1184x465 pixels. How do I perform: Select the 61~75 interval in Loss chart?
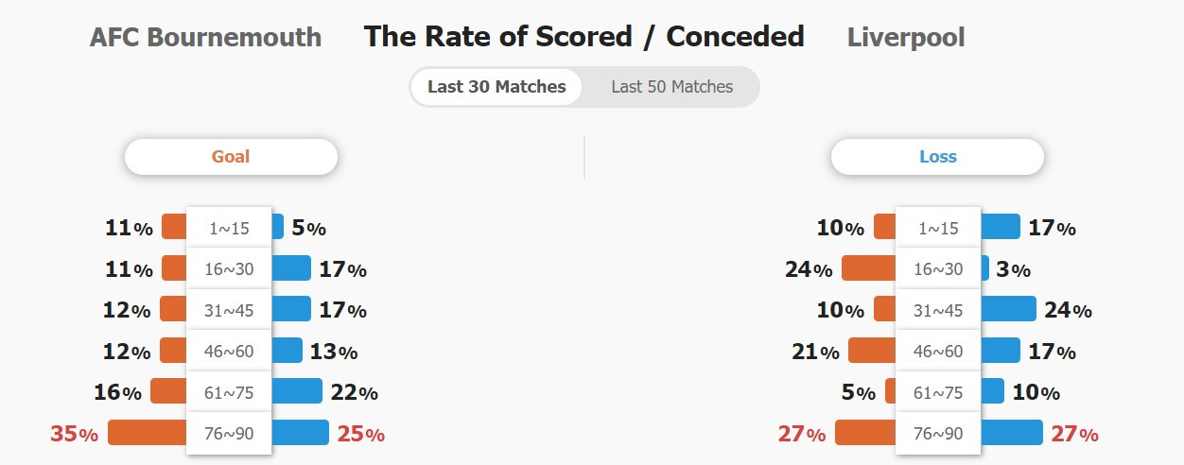(x=938, y=392)
